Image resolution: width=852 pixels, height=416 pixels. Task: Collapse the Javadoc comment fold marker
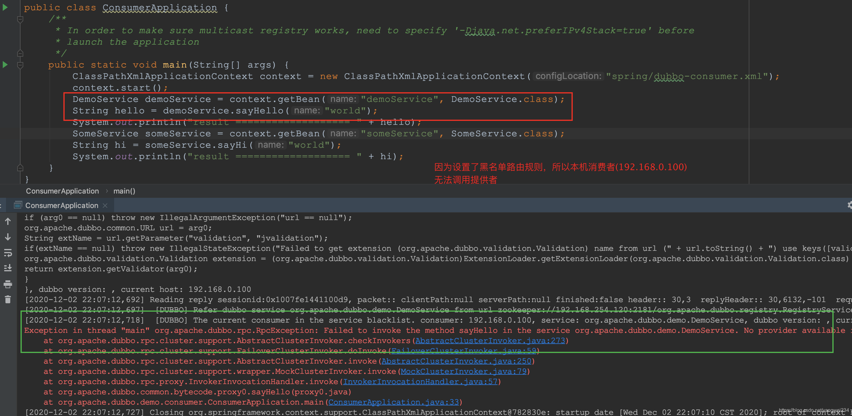[20, 19]
